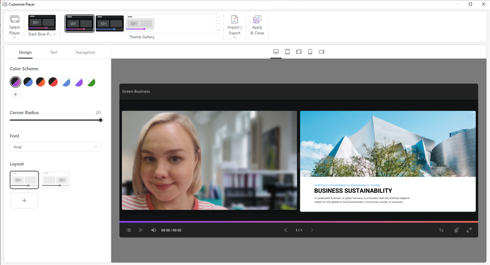Switch to the Text tab
Image resolution: width=490 pixels, height=265 pixels.
tap(53, 52)
